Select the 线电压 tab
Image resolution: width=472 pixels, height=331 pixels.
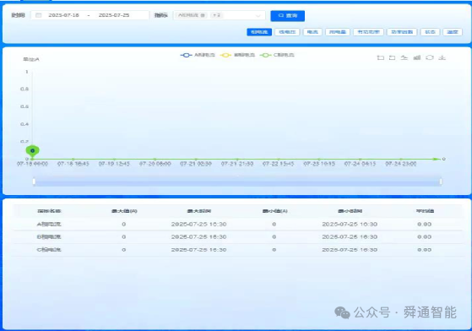[x=287, y=32]
